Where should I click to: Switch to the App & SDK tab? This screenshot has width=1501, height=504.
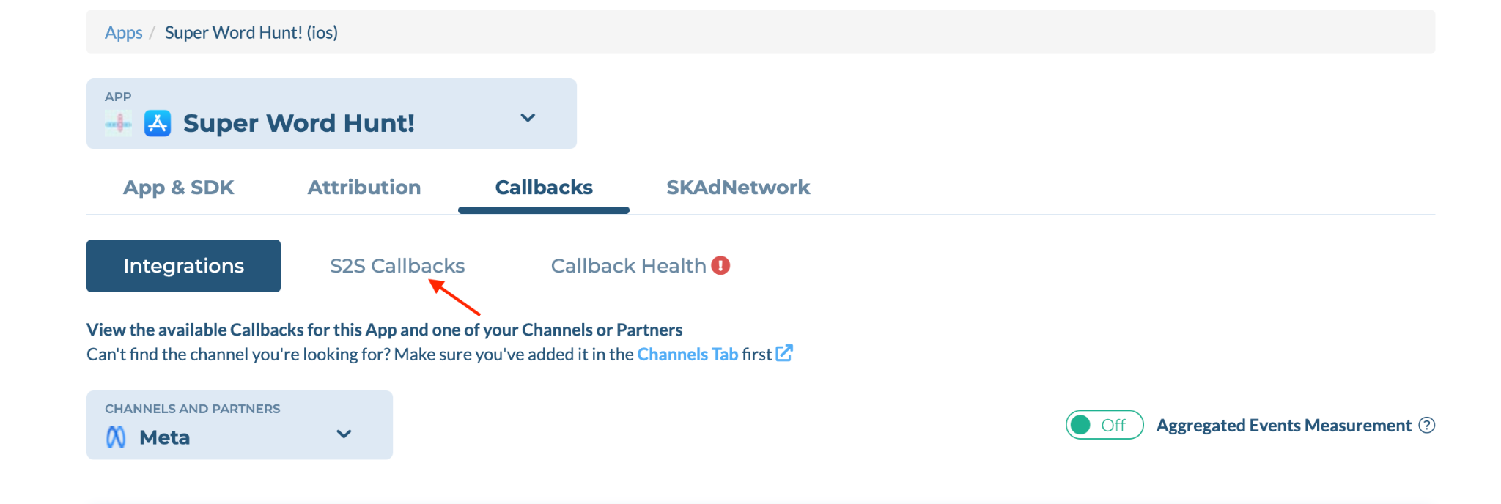[x=178, y=188]
